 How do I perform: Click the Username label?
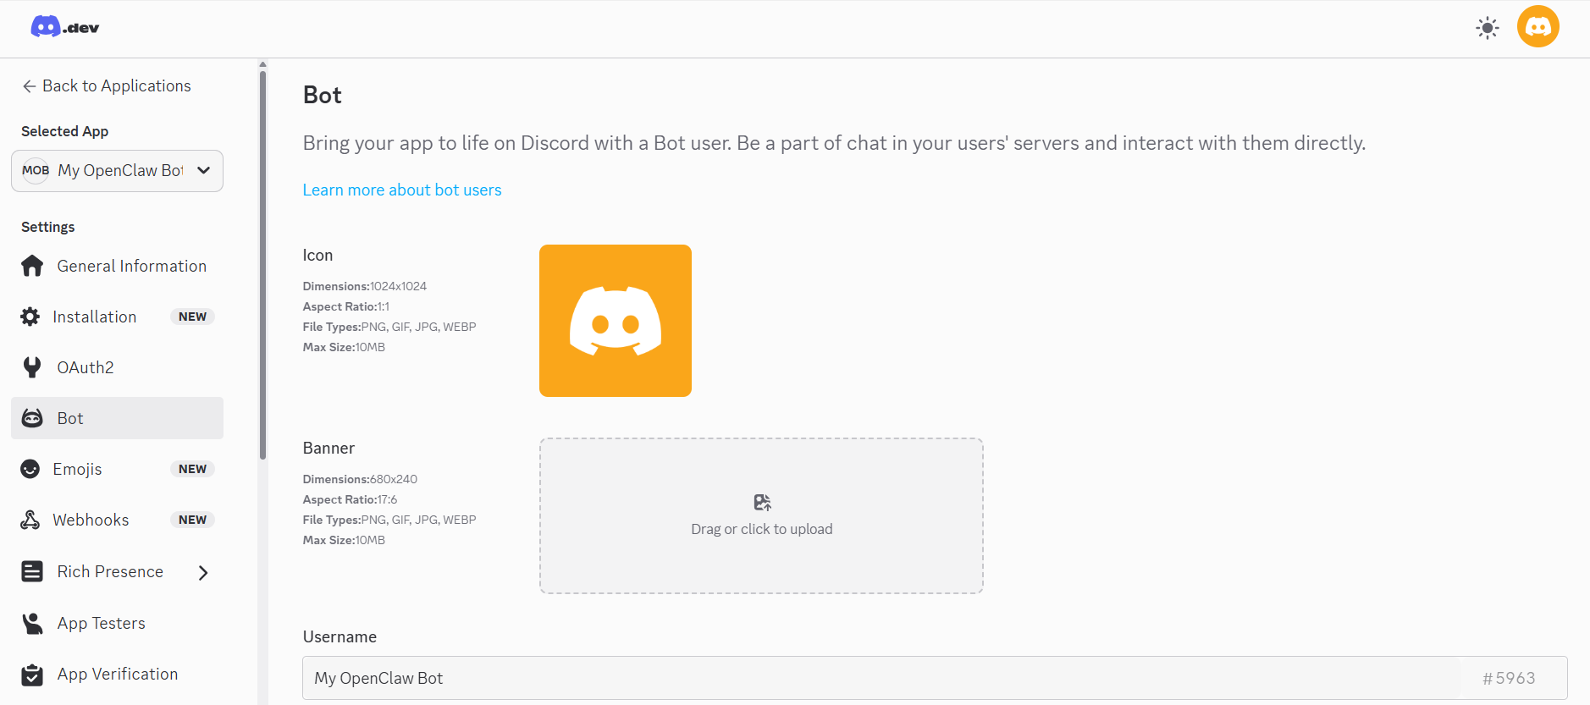coord(340,636)
